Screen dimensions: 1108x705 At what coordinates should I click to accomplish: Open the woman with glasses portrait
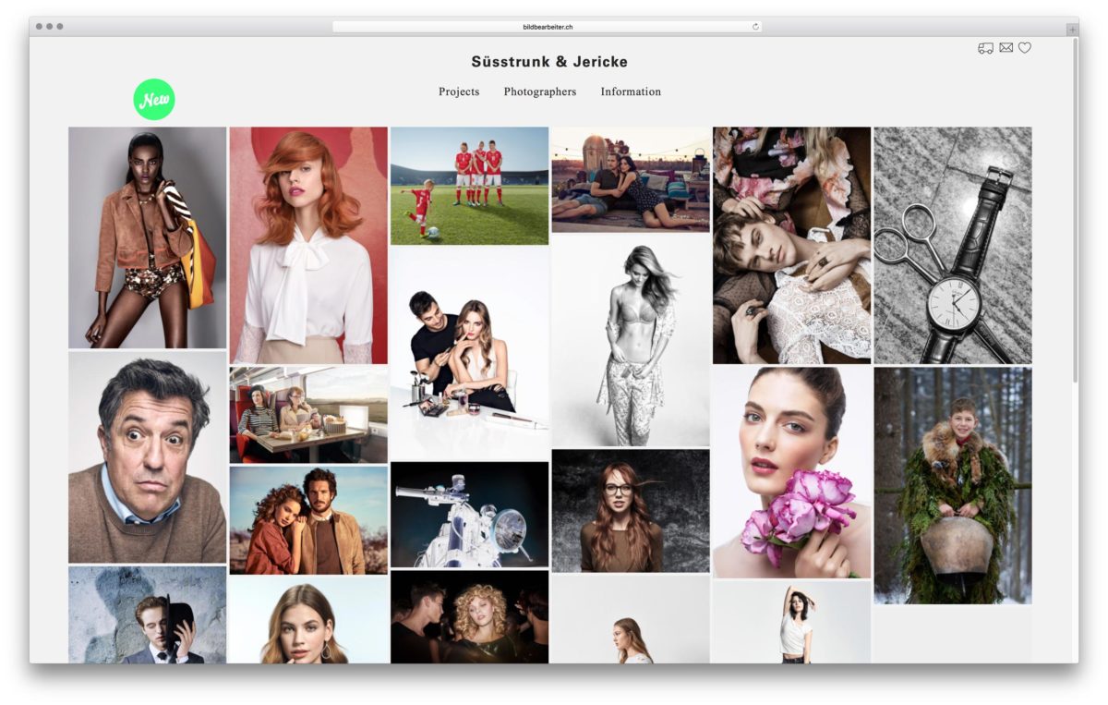tap(631, 511)
